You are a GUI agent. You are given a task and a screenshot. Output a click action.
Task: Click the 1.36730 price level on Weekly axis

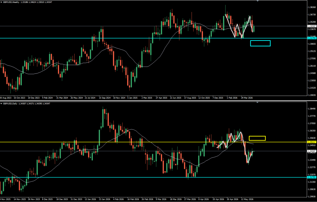click(312, 15)
